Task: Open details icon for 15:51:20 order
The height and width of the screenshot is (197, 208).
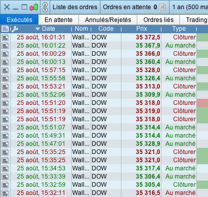Action: [x=5, y=103]
